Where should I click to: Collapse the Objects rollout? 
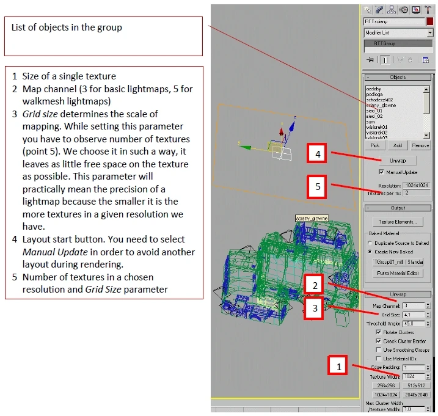click(398, 77)
